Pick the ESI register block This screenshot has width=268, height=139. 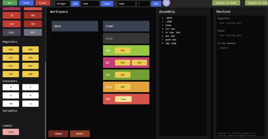(x=11, y=66)
